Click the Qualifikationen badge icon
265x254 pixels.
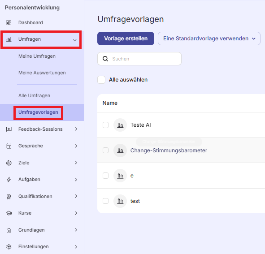click(x=9, y=196)
